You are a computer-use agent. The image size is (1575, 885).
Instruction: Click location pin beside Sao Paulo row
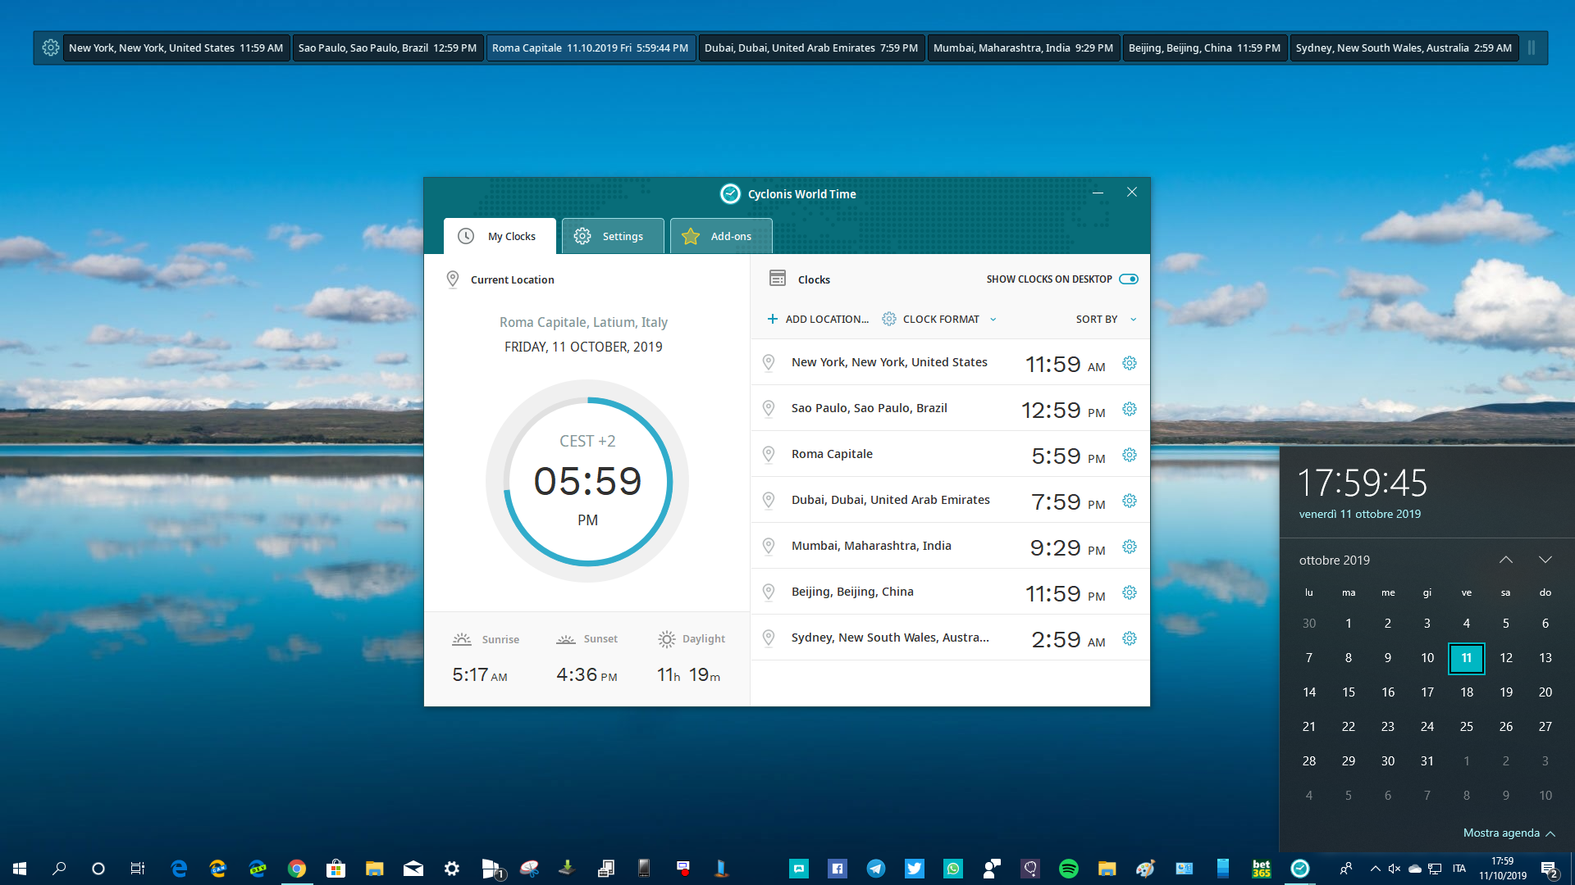(x=769, y=408)
